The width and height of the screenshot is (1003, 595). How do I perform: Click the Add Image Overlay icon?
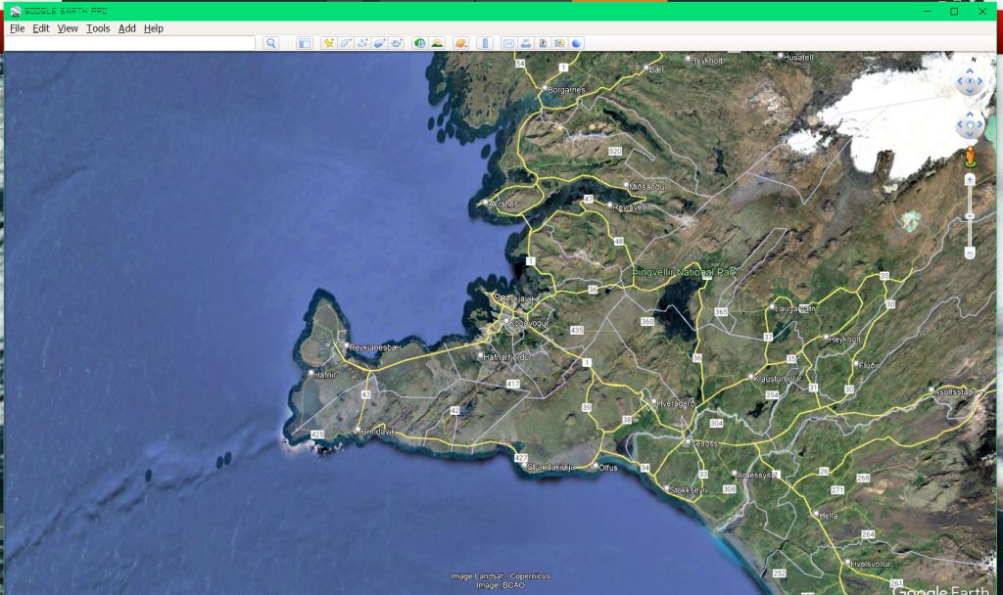pos(379,43)
